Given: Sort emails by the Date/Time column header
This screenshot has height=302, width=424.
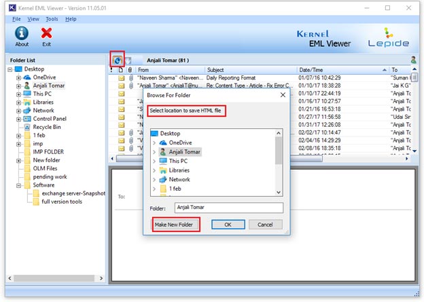Looking at the screenshot, I should tap(342, 70).
